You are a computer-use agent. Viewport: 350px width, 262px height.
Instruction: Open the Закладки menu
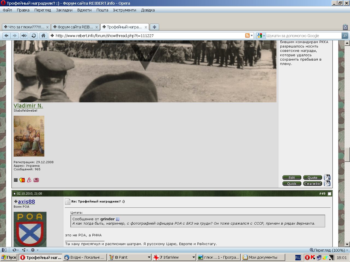click(64, 10)
